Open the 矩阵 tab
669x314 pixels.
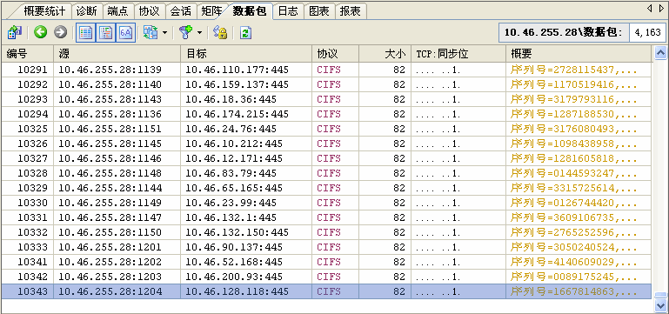point(212,11)
